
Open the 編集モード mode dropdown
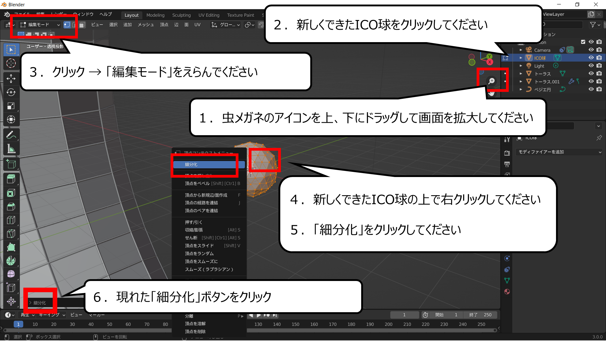(40, 25)
